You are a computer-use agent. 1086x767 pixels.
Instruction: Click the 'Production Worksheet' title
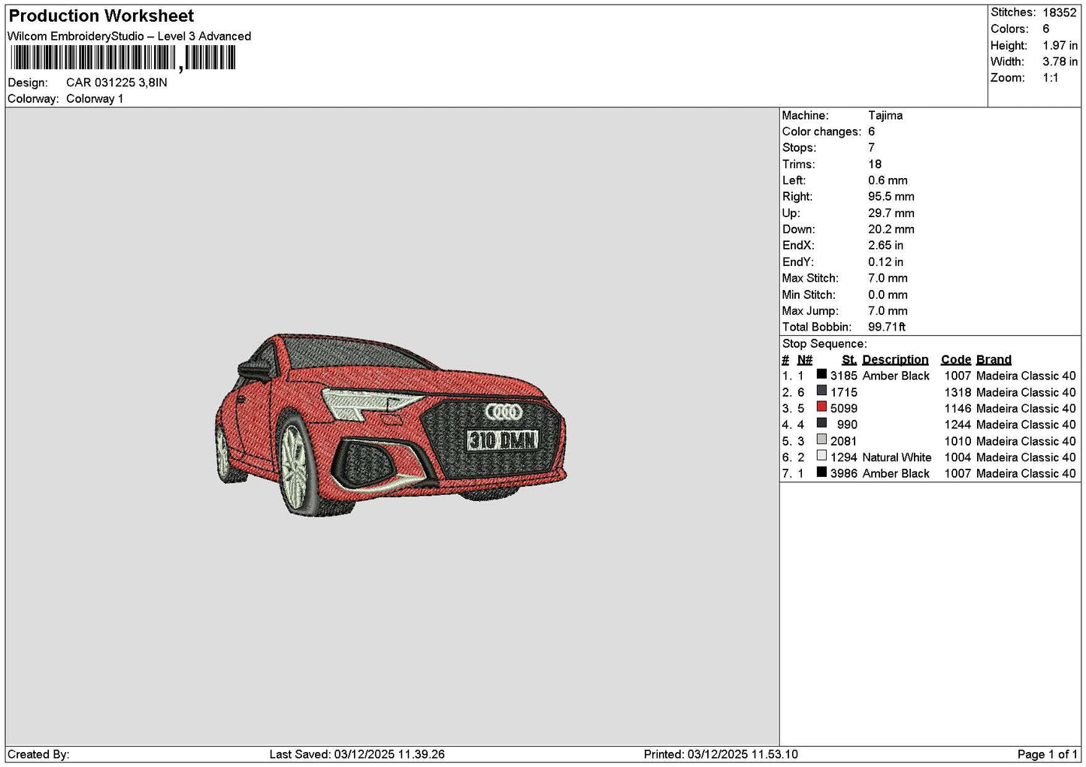101,16
